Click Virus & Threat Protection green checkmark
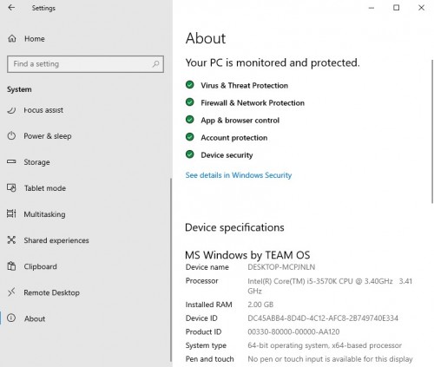The width and height of the screenshot is (434, 367). point(190,85)
